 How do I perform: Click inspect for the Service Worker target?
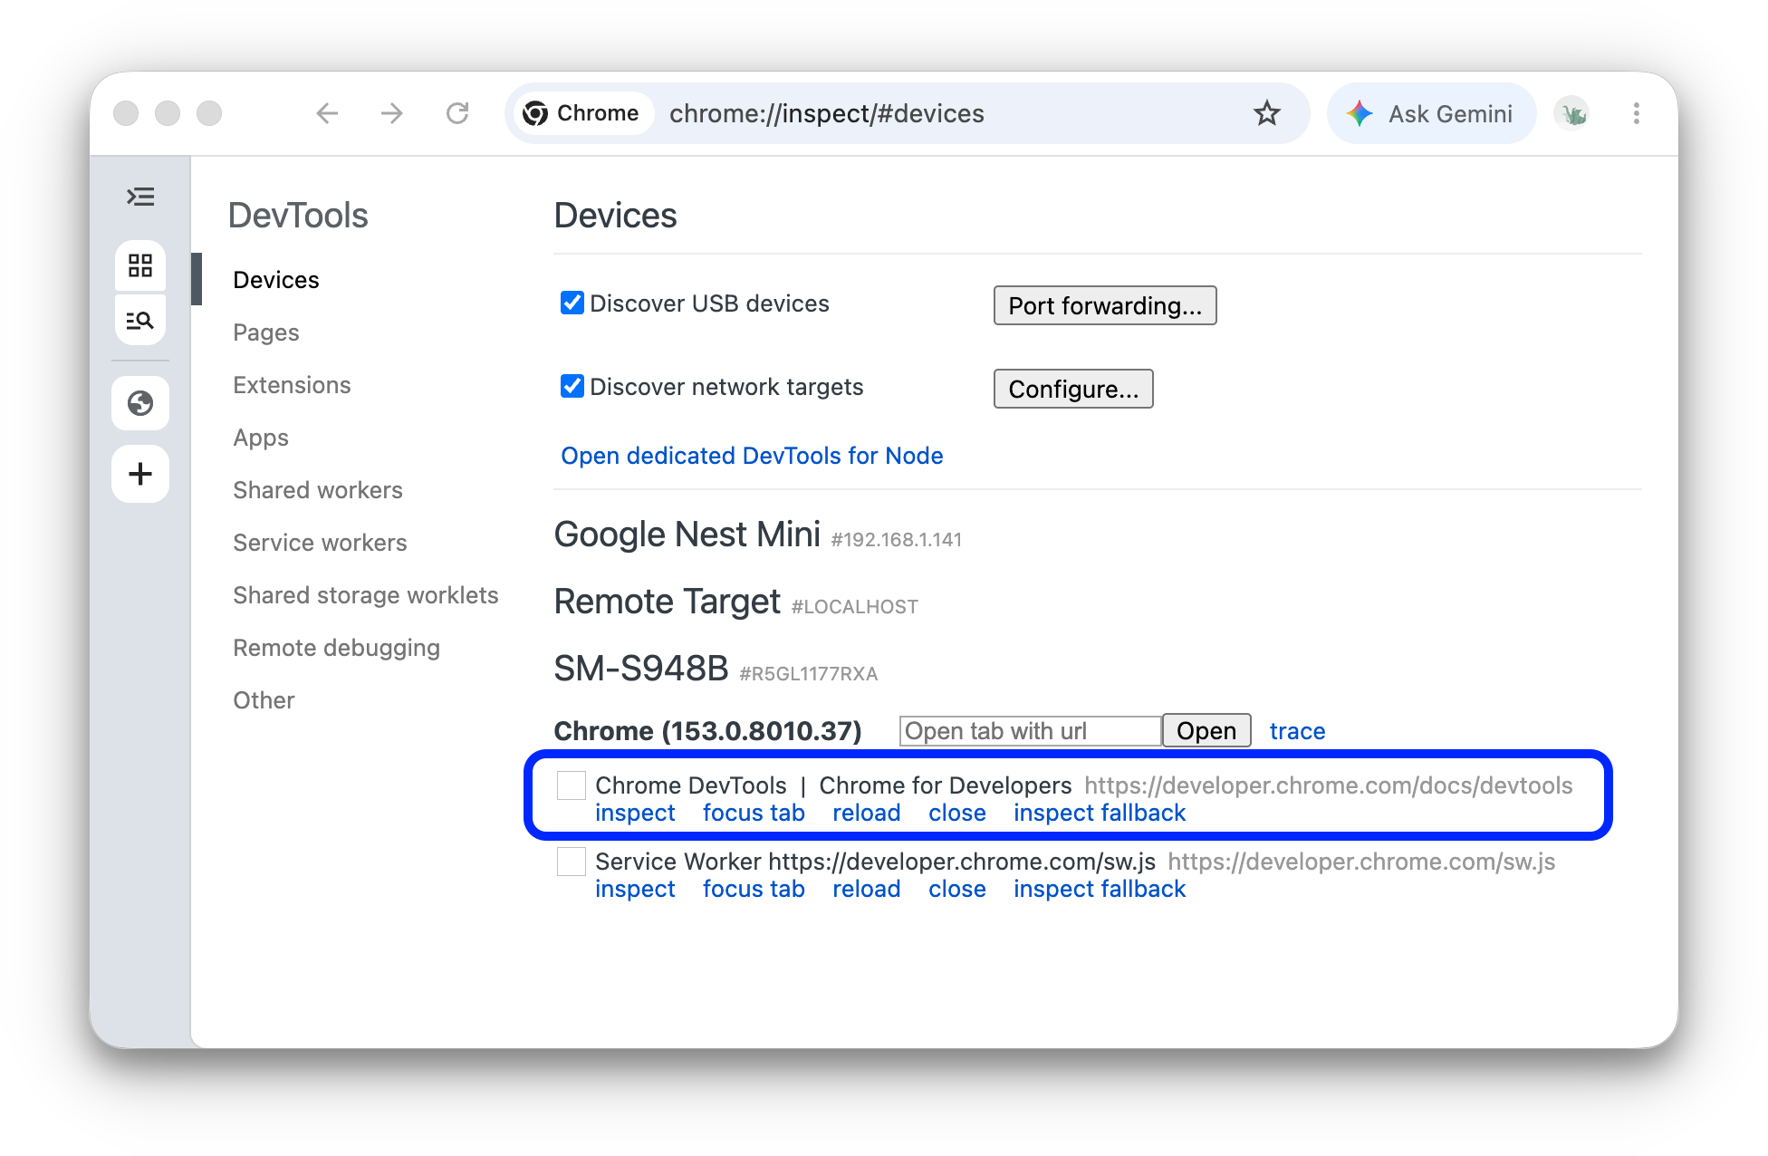pyautogui.click(x=635, y=889)
